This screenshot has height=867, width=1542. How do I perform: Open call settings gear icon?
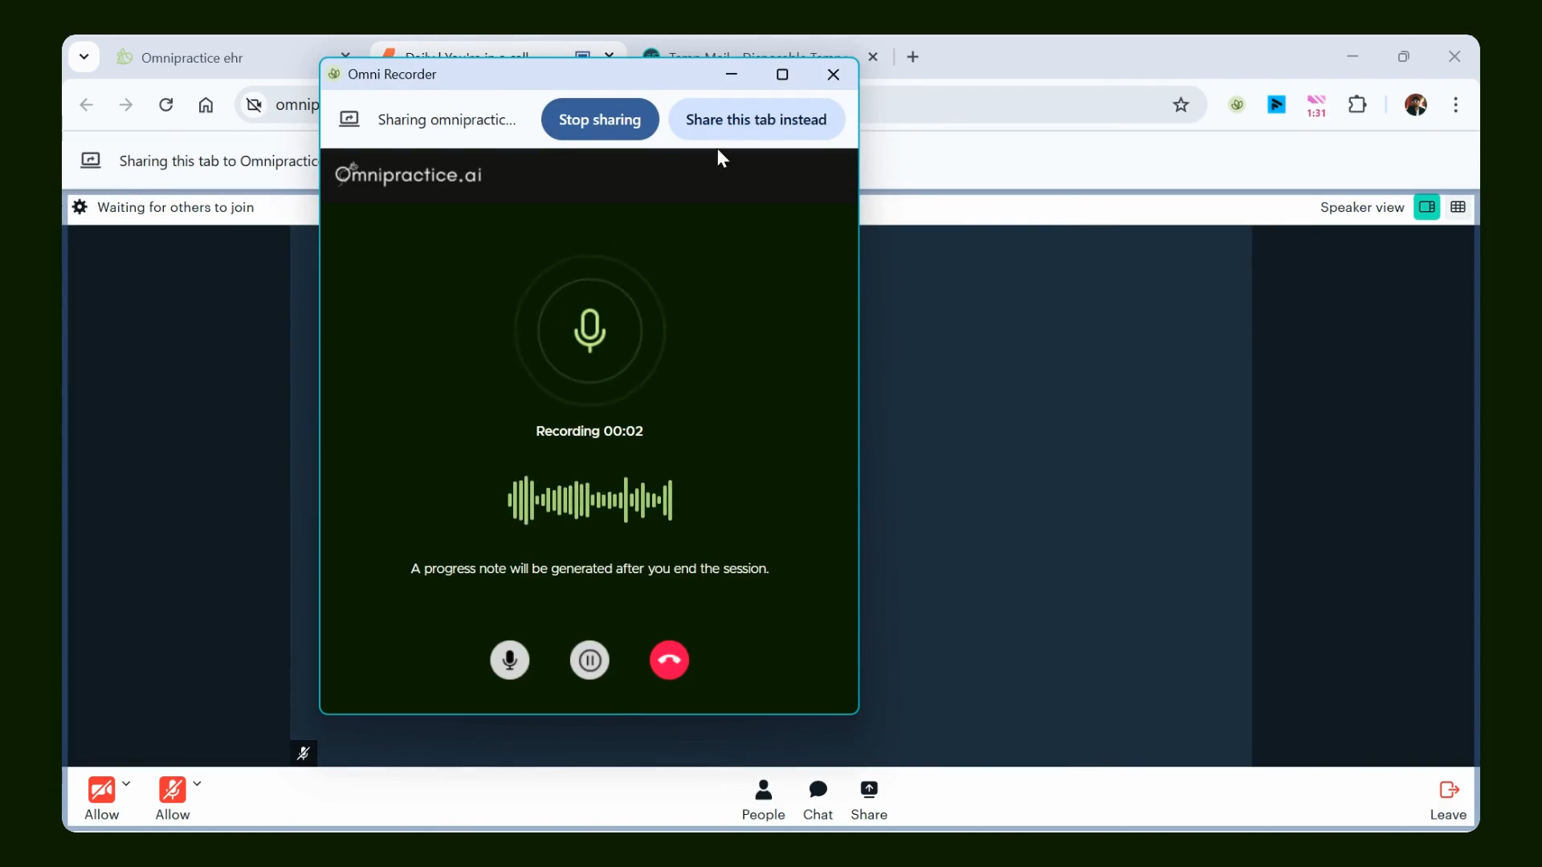point(80,207)
